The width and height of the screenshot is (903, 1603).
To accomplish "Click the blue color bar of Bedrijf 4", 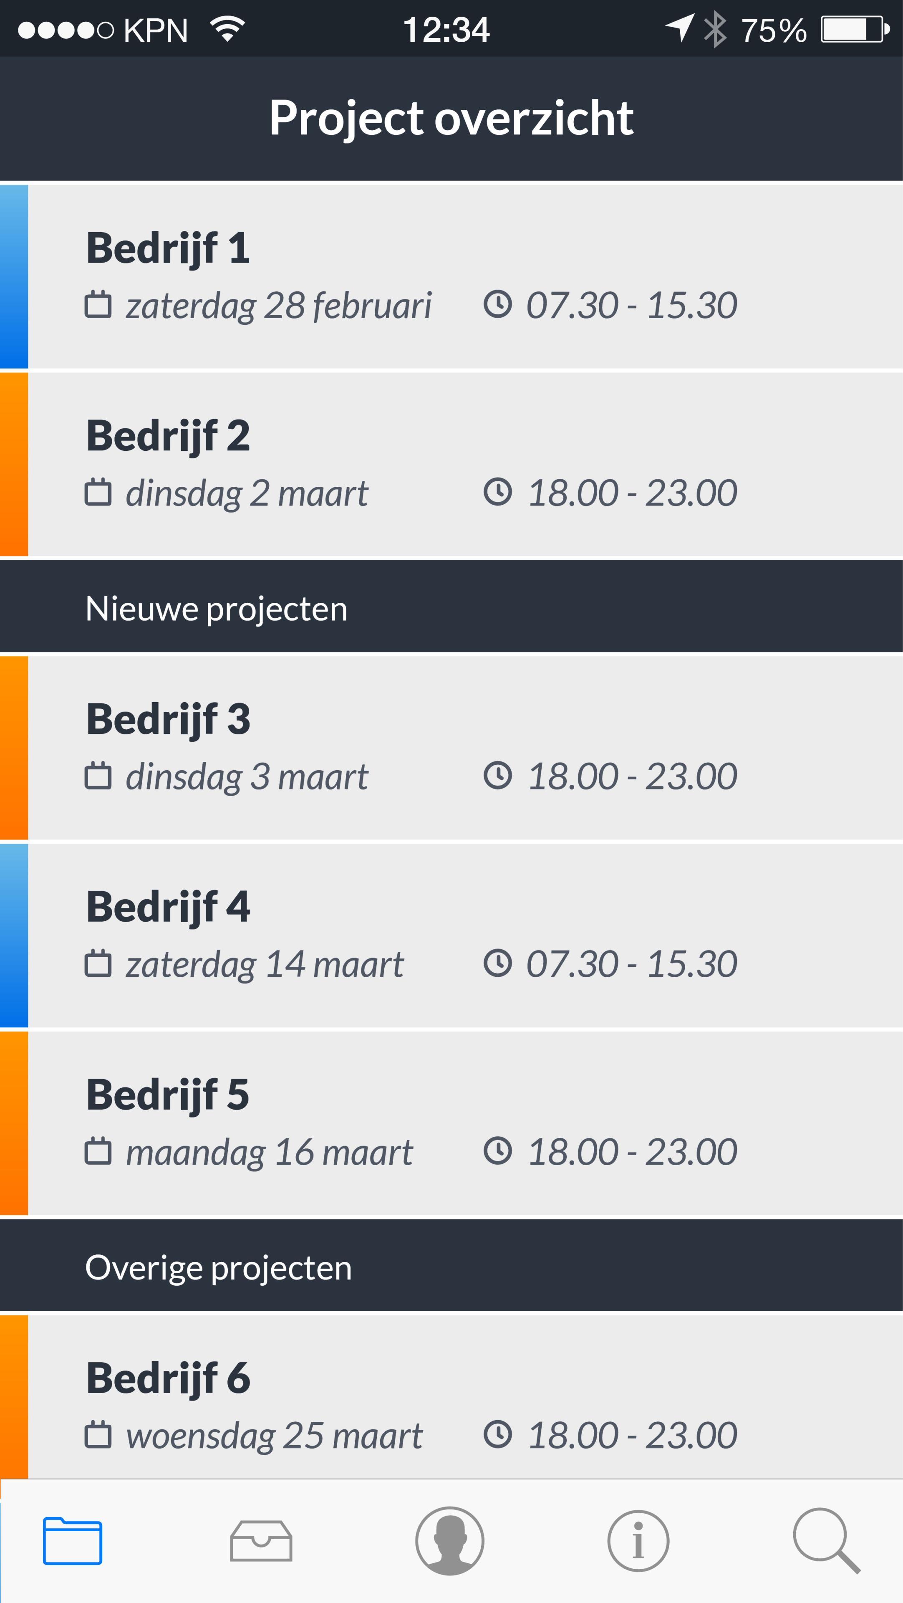I will (14, 935).
